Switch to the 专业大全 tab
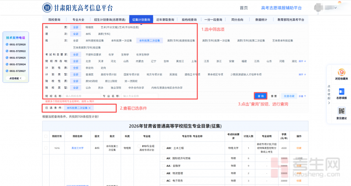The image size is (351, 186). coord(79,20)
